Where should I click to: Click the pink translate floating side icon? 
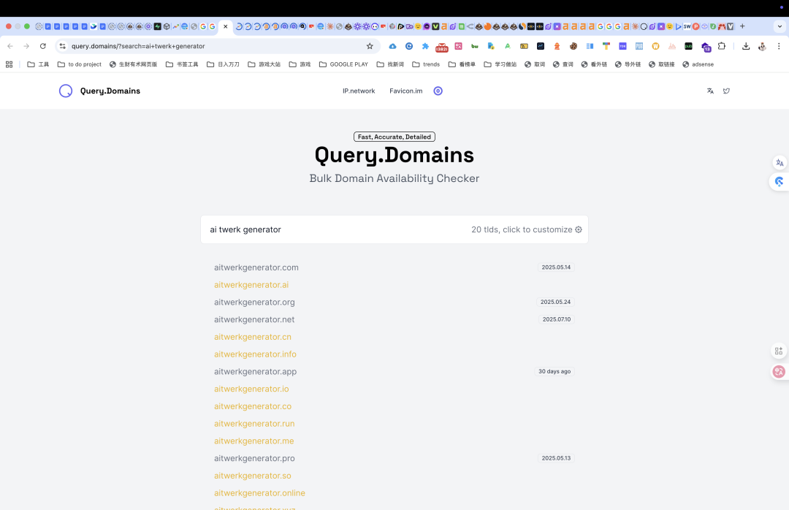pos(779,372)
